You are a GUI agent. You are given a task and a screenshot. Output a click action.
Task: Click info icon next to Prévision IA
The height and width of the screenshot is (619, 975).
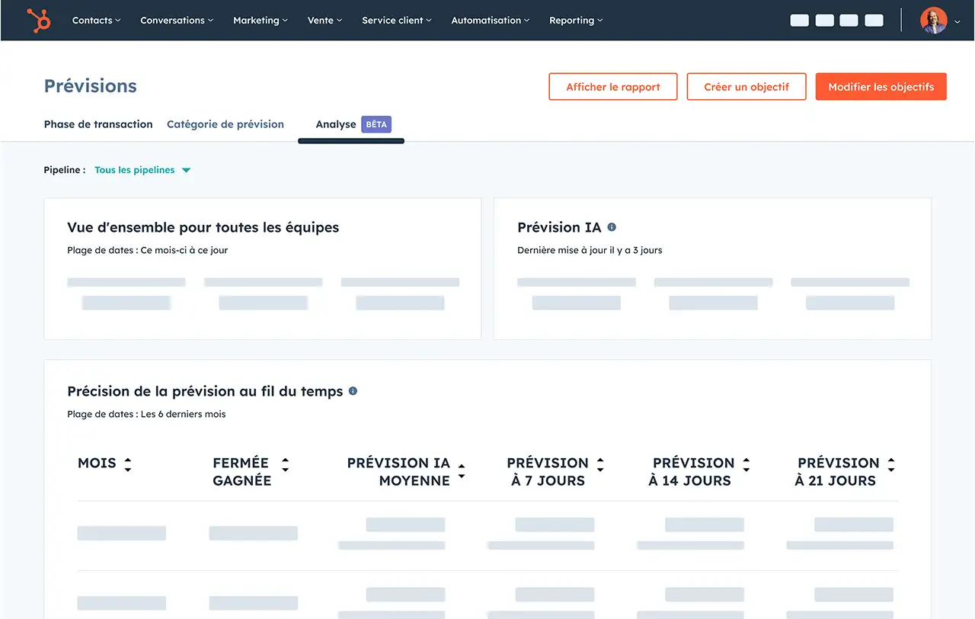[x=612, y=227]
